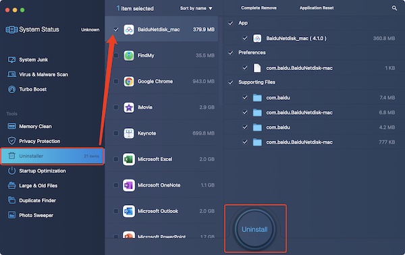Click Google Chrome 943.0 MB size
Viewport: 405px width, 255px height.
click(204, 82)
